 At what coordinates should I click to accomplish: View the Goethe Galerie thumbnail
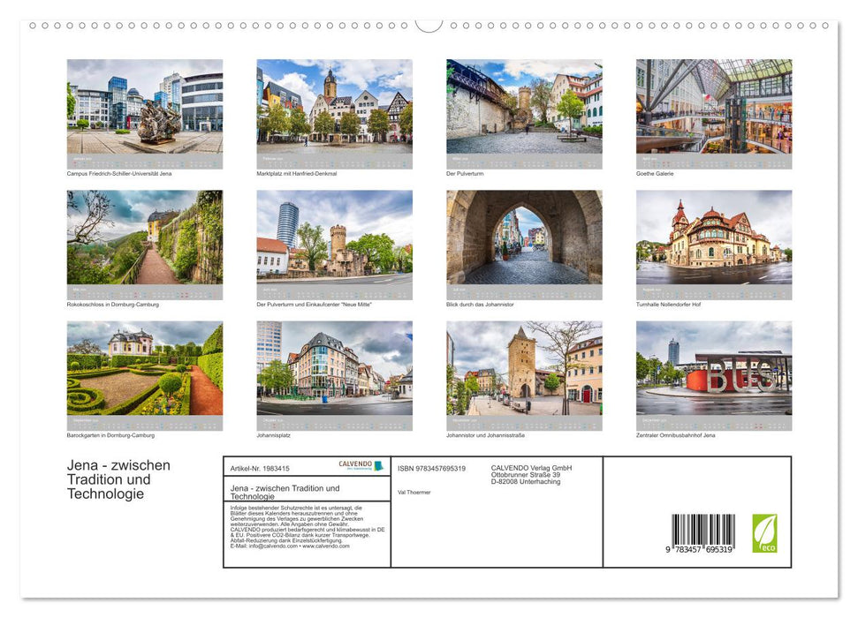point(713,113)
